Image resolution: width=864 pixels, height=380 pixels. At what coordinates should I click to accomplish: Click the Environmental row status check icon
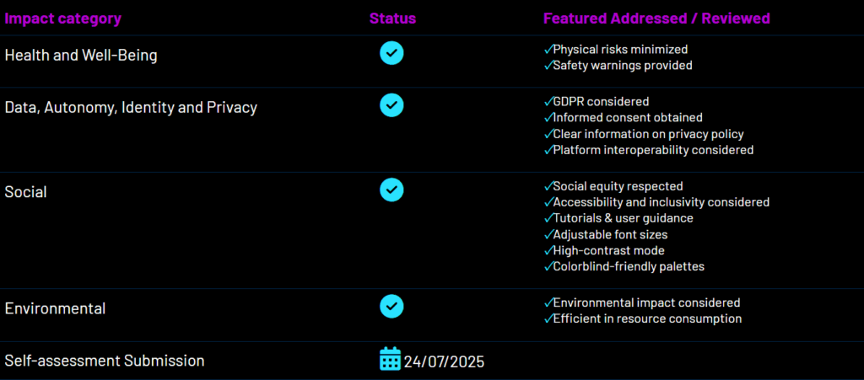[x=391, y=306]
